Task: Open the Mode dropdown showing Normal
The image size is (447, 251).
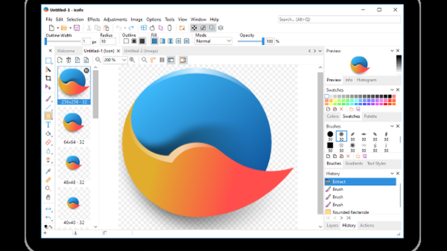Action: (x=213, y=41)
